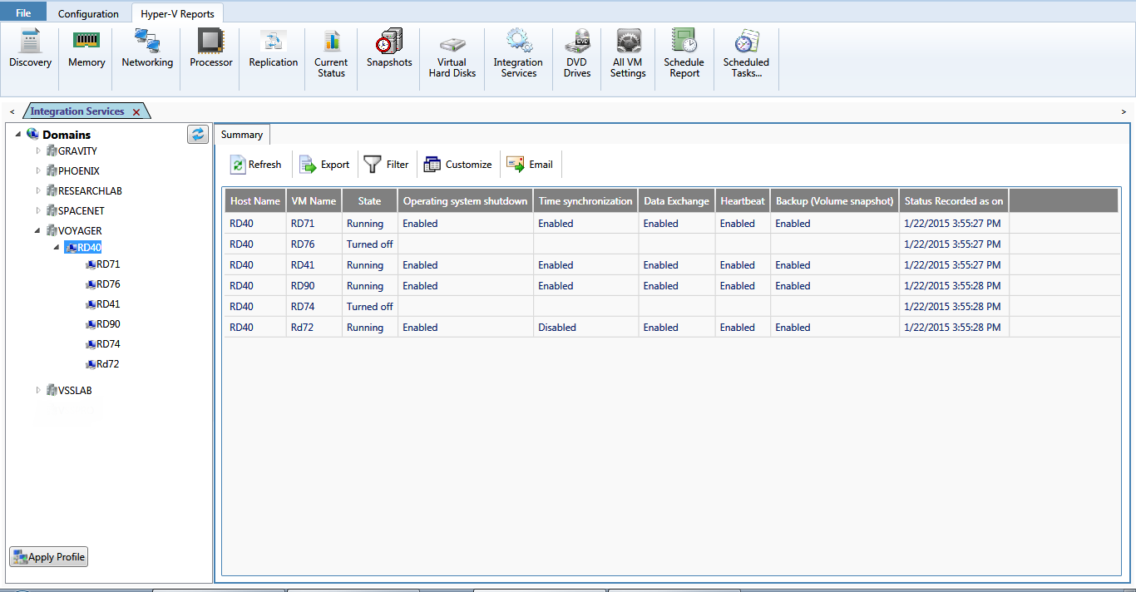The height and width of the screenshot is (592, 1136).
Task: Open the All VM Settings report
Action: point(628,54)
